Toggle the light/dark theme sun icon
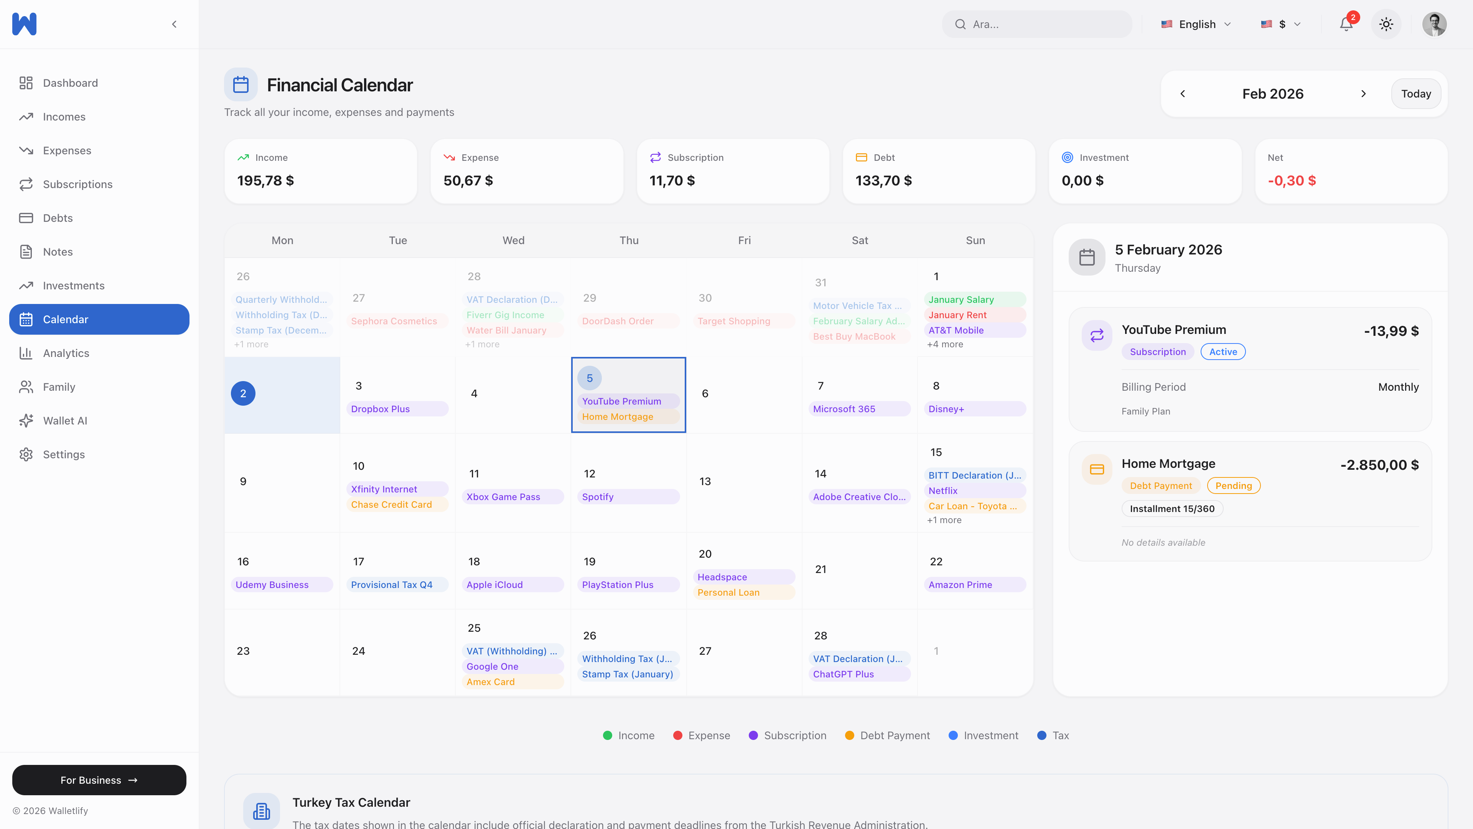This screenshot has width=1473, height=829. click(x=1386, y=24)
